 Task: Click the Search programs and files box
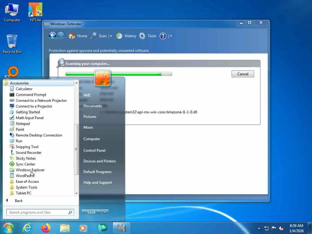pos(40,212)
